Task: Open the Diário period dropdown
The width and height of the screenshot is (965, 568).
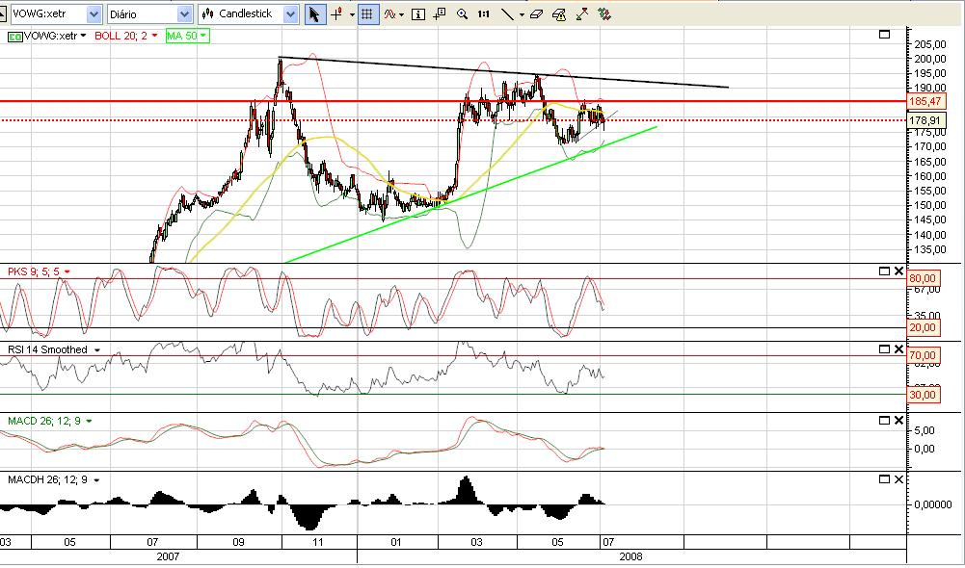Action: [x=184, y=13]
